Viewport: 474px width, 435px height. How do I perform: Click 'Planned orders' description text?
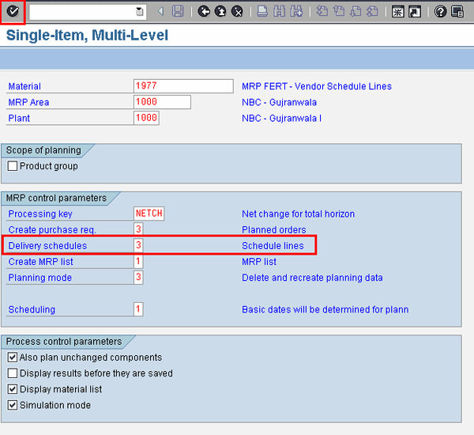274,230
